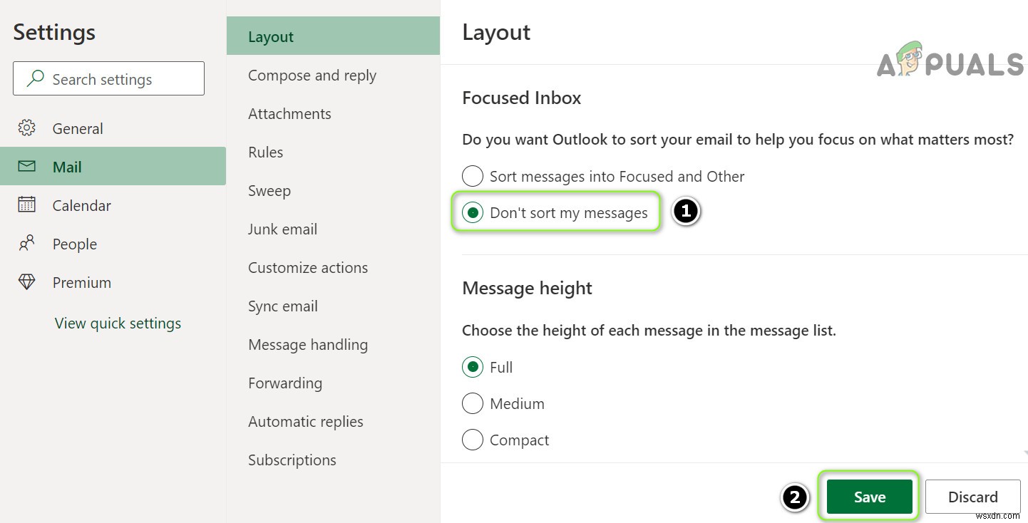
Task: Choose 'Sort messages into Focused and Other'
Action: (x=472, y=176)
